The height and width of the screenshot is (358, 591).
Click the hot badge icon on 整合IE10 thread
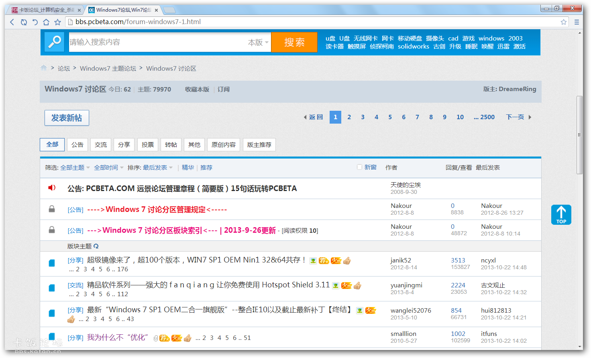(x=371, y=310)
